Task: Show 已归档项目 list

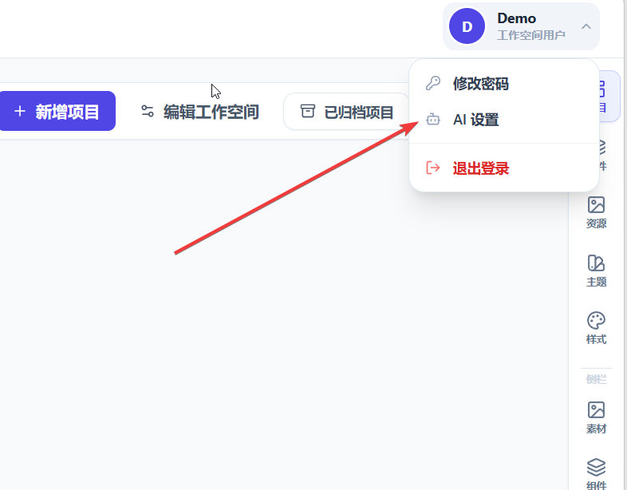Action: [346, 112]
